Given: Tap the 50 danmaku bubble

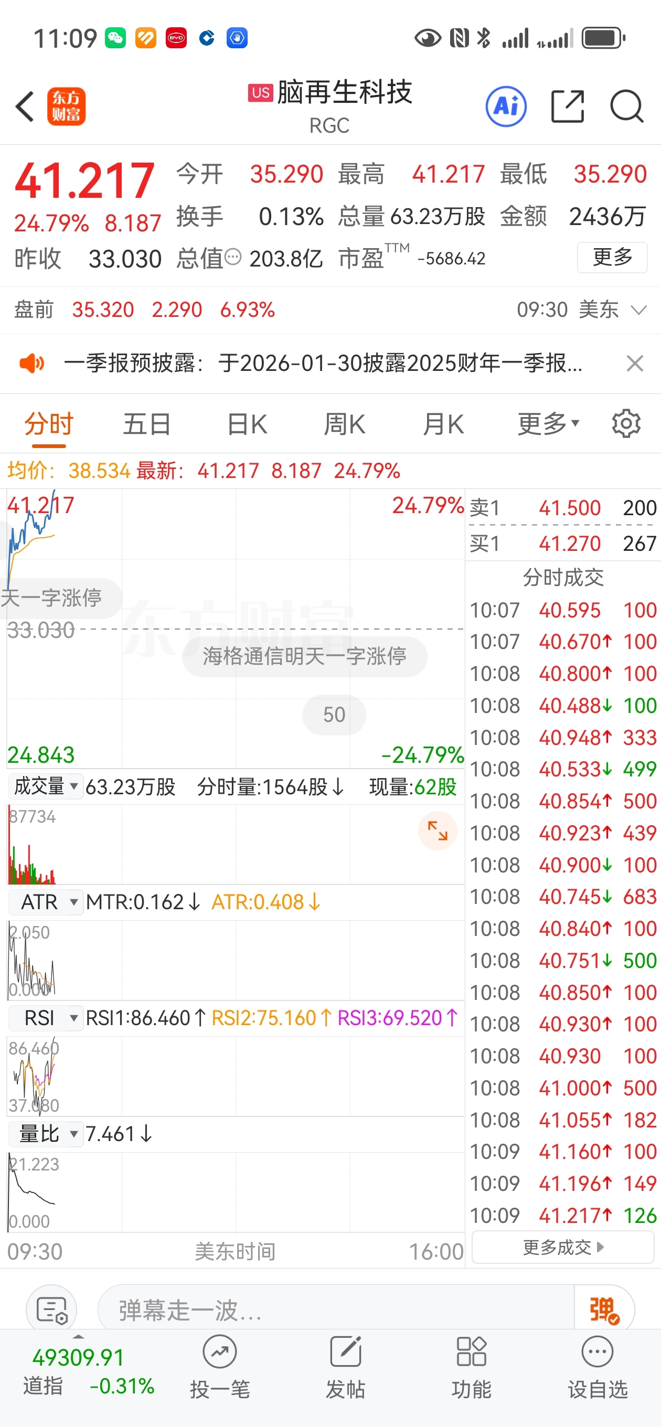Looking at the screenshot, I should click(x=334, y=715).
